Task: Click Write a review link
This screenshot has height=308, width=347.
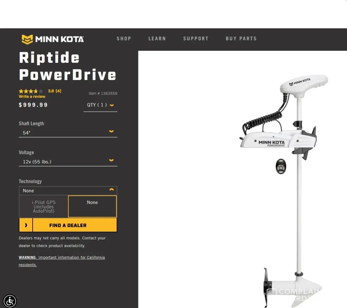Action: pyautogui.click(x=32, y=97)
